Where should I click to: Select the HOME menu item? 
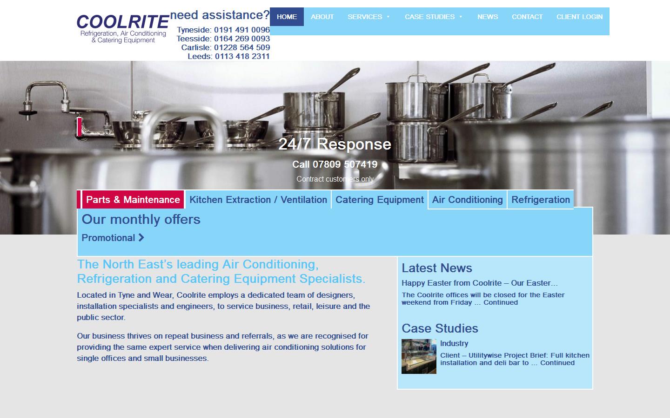(x=287, y=17)
